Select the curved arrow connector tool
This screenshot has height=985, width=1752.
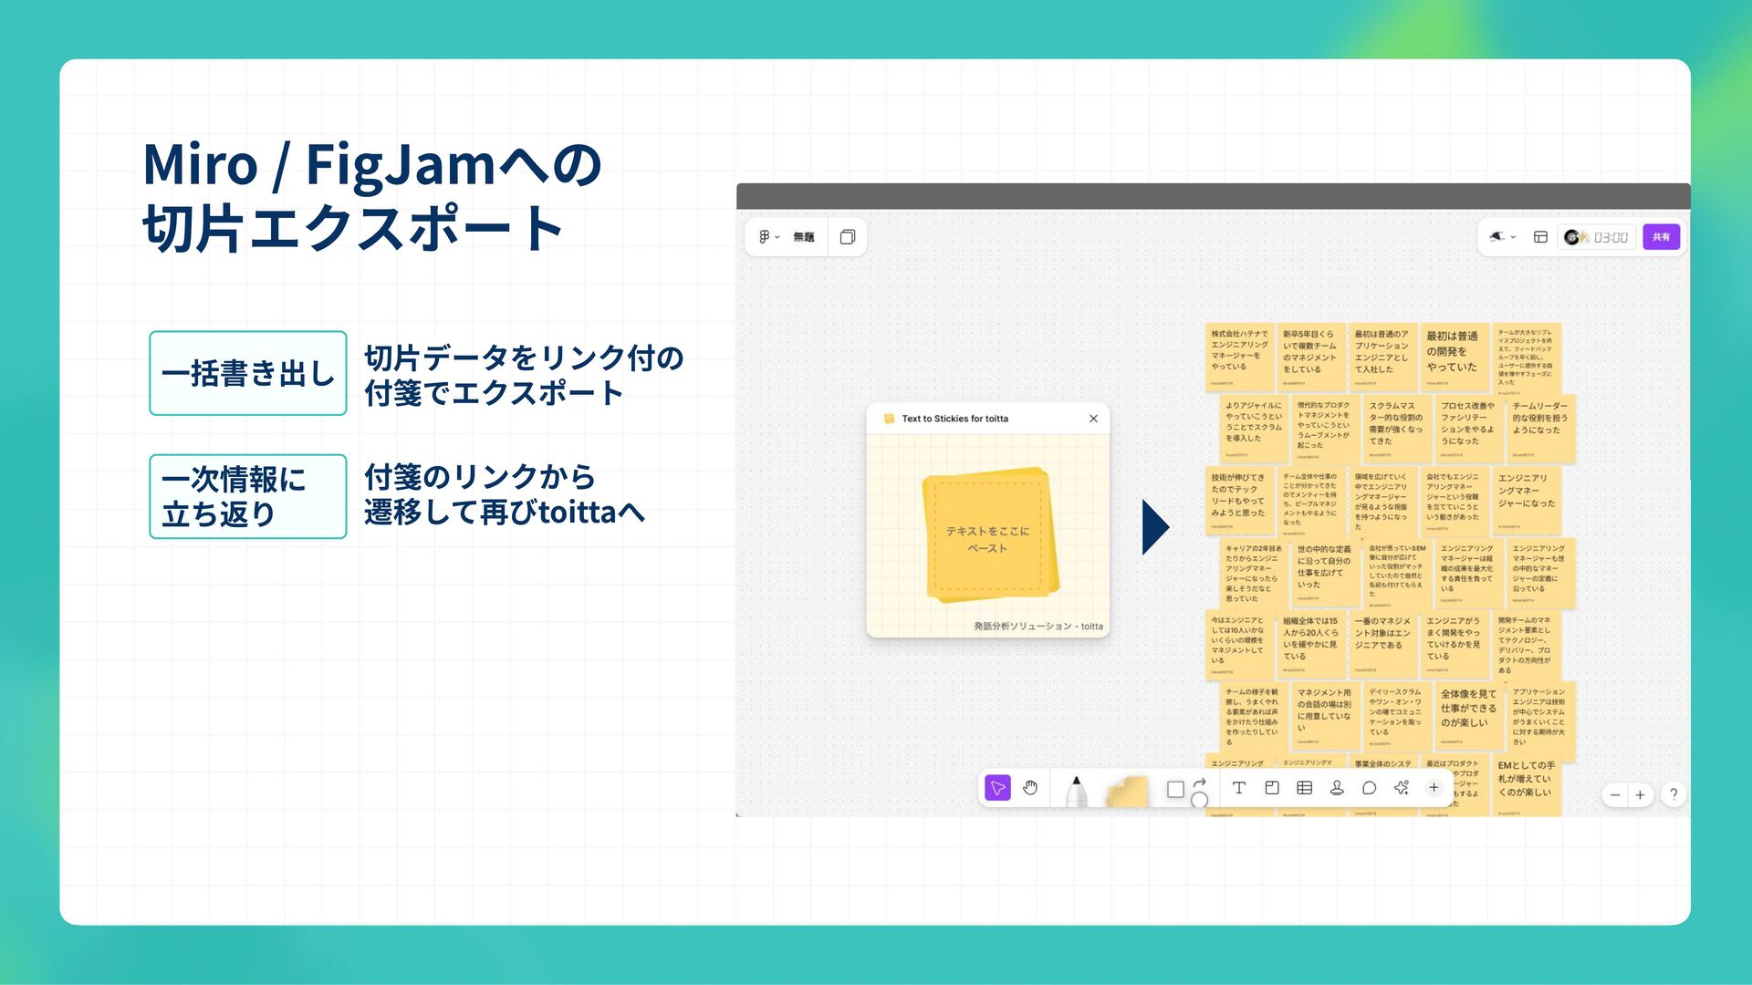1200,784
